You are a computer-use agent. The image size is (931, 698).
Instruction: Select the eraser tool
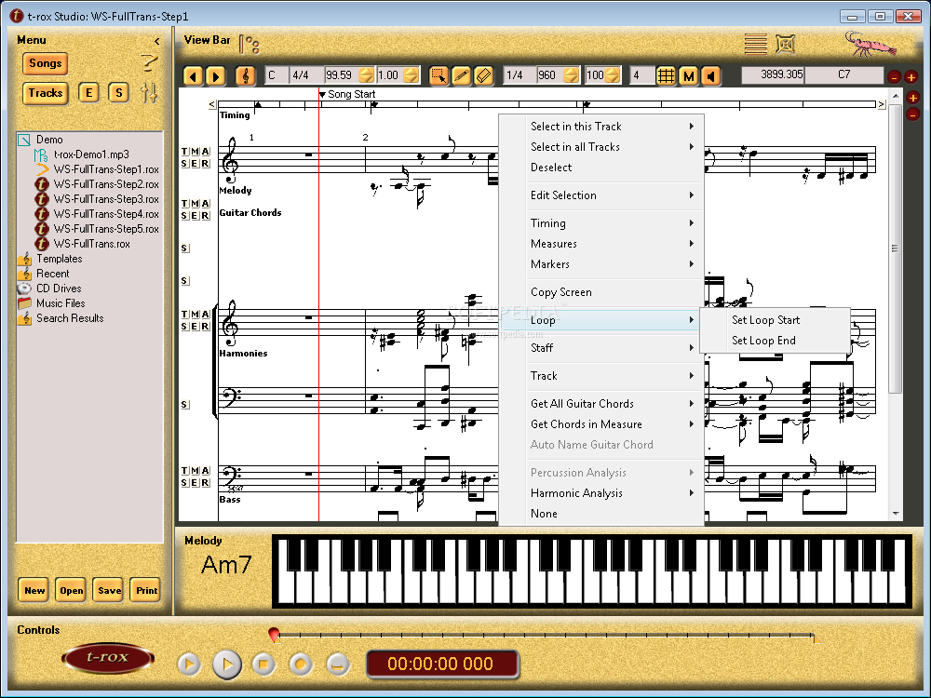[x=484, y=75]
